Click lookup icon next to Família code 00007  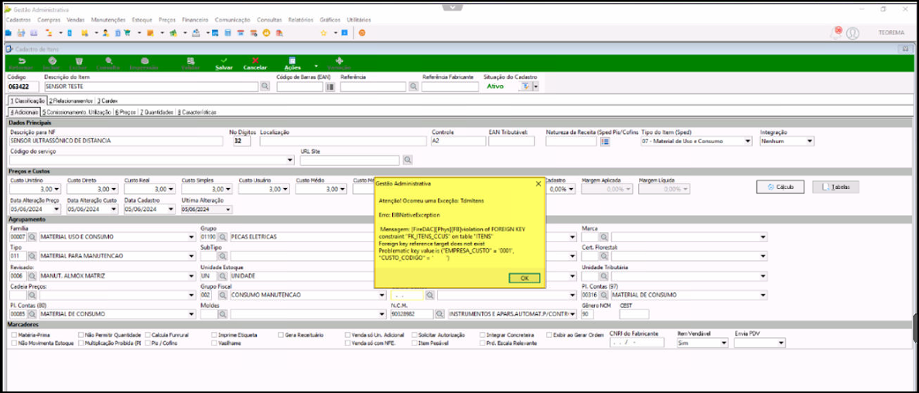(32, 237)
